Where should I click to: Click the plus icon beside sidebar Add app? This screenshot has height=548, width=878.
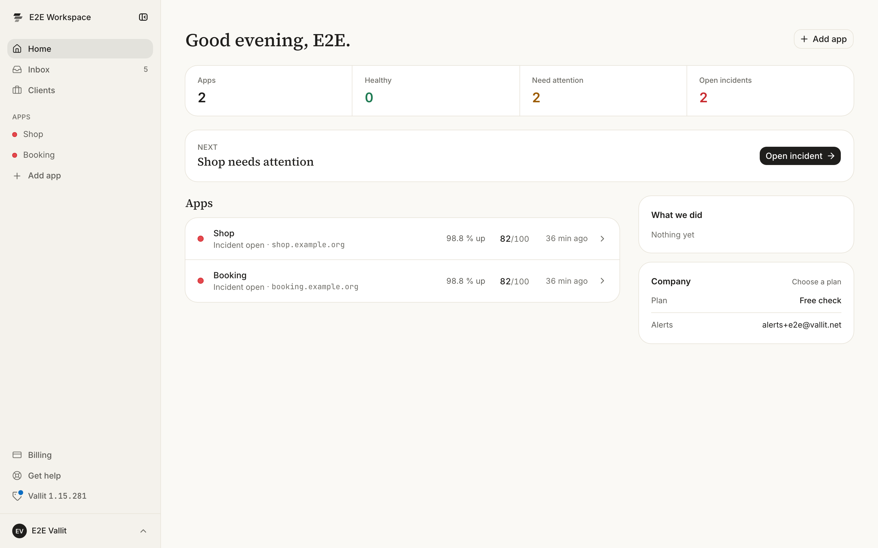(x=17, y=176)
